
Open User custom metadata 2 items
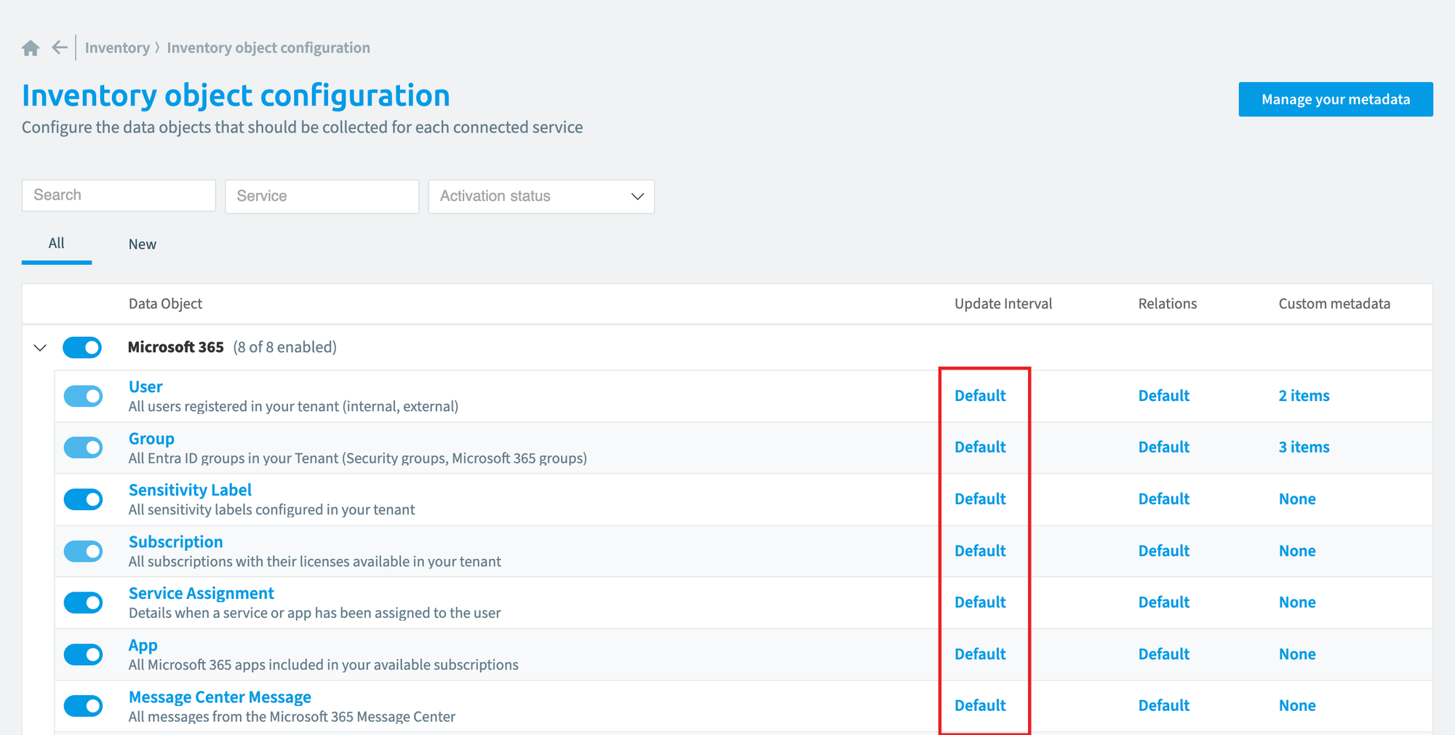click(1304, 396)
